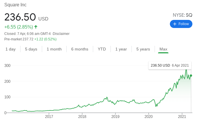The image size is (197, 122).
Task: Click the 2018 label on the x-axis
Action: [x=82, y=117]
